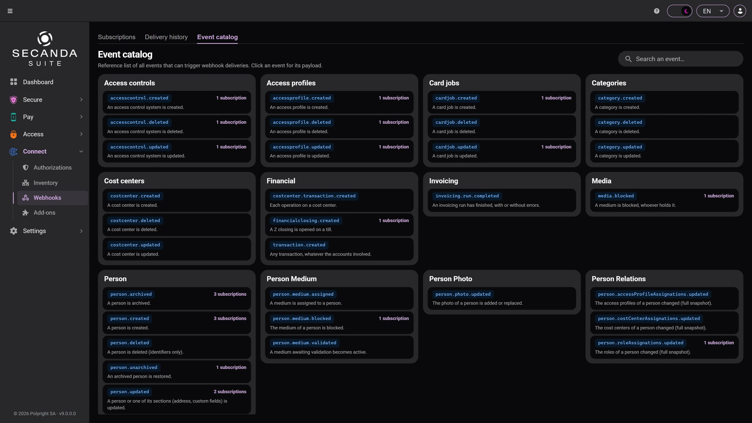Click the Connect globe icon
752x423 pixels.
click(x=14, y=152)
